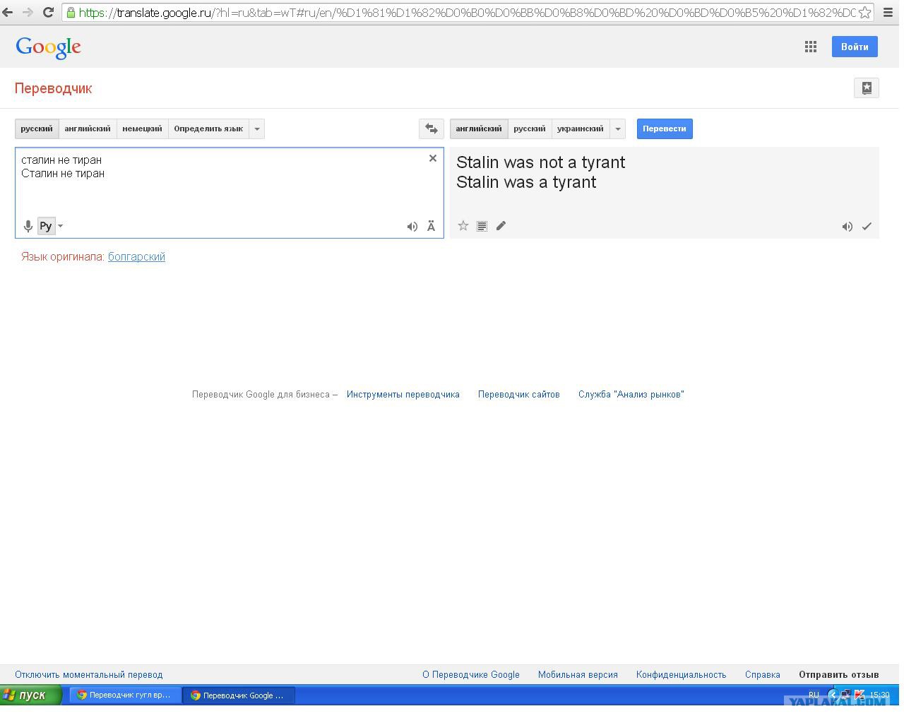Expand the source language list dropdown
The width and height of the screenshot is (904, 723).
(257, 129)
